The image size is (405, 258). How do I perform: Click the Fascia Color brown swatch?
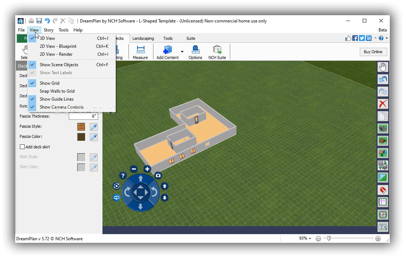(x=81, y=137)
